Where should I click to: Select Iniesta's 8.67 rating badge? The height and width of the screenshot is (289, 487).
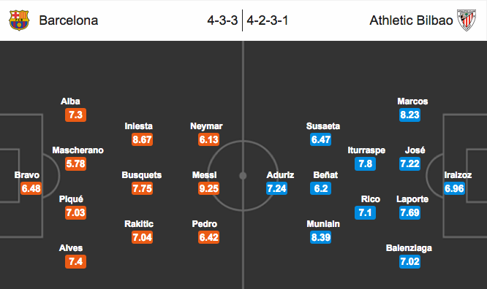pos(142,139)
